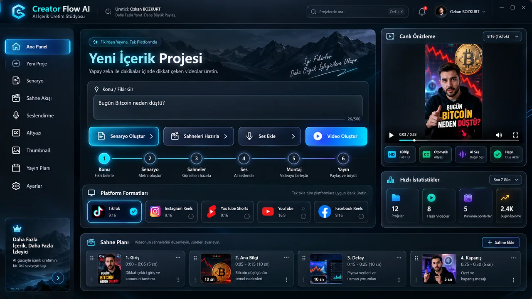Screen dimensions: 532x299
Task: Open Seslendirme in the sidebar
Action: point(37,115)
